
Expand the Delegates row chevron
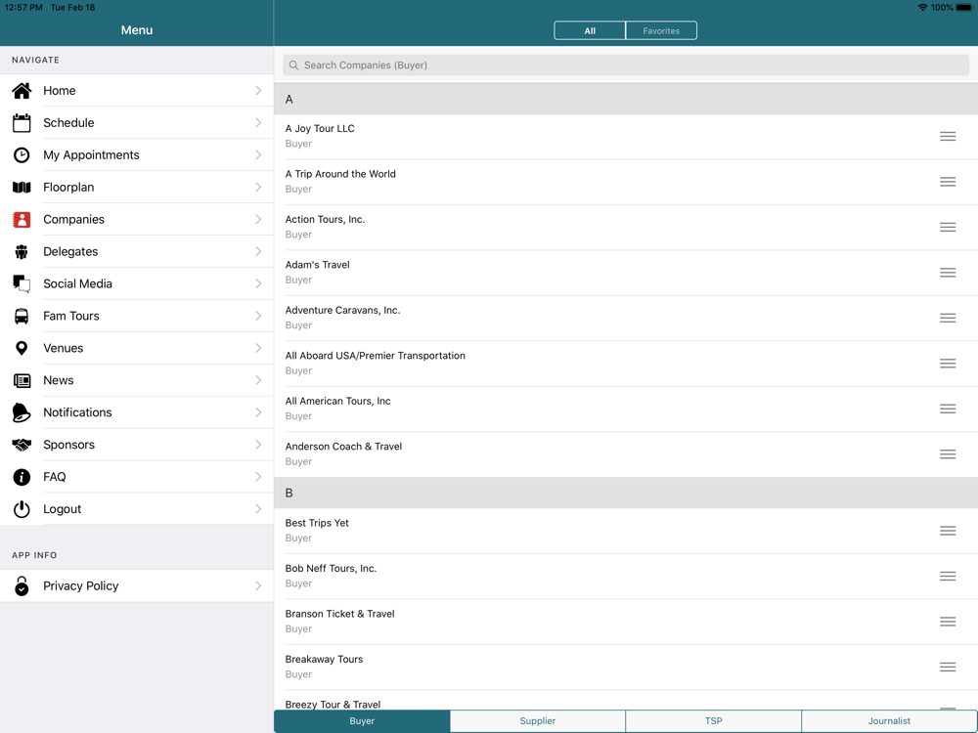(258, 252)
